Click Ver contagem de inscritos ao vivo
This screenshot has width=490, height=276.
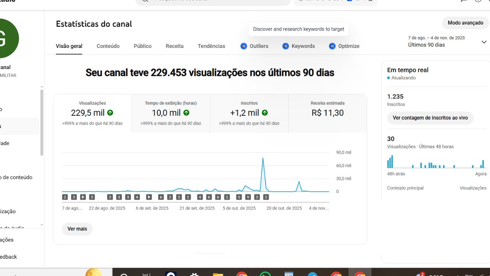430,118
